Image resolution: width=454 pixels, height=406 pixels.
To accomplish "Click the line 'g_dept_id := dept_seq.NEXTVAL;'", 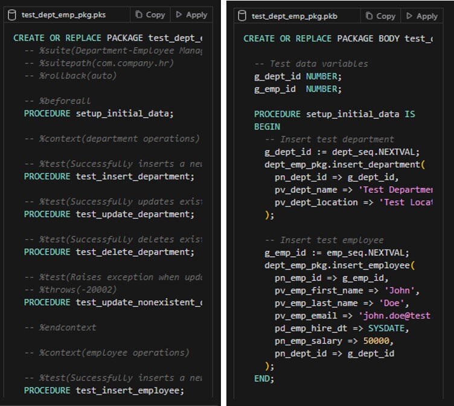I will [x=342, y=152].
